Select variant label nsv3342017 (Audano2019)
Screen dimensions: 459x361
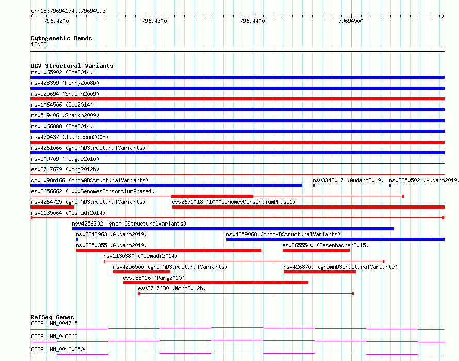click(348, 180)
